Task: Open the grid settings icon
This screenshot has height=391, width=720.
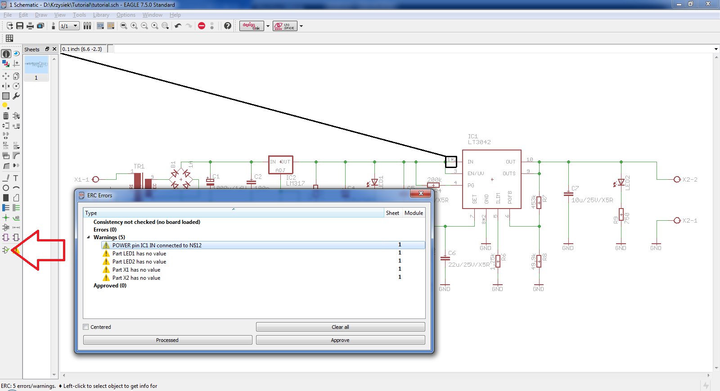Action: (x=9, y=38)
